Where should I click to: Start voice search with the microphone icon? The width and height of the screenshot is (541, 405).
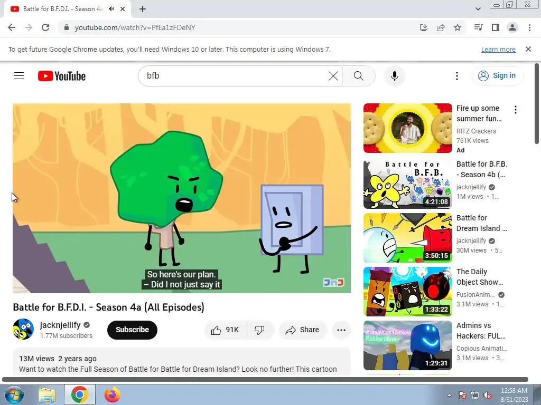click(394, 76)
